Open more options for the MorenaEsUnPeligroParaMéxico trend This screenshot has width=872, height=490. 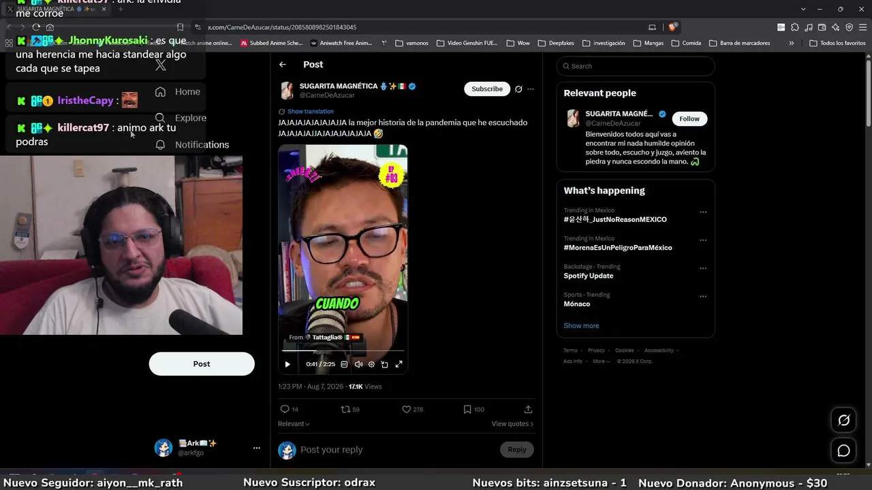tap(703, 240)
